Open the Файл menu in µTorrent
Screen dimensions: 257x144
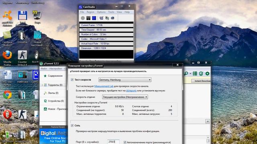coord(44,68)
